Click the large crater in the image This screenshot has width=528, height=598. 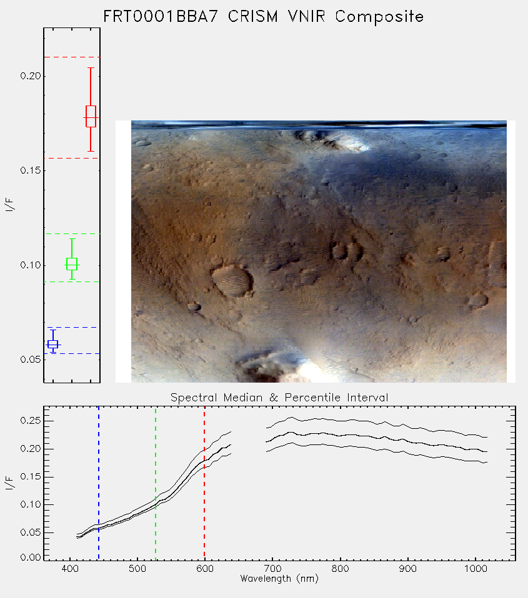232,282
